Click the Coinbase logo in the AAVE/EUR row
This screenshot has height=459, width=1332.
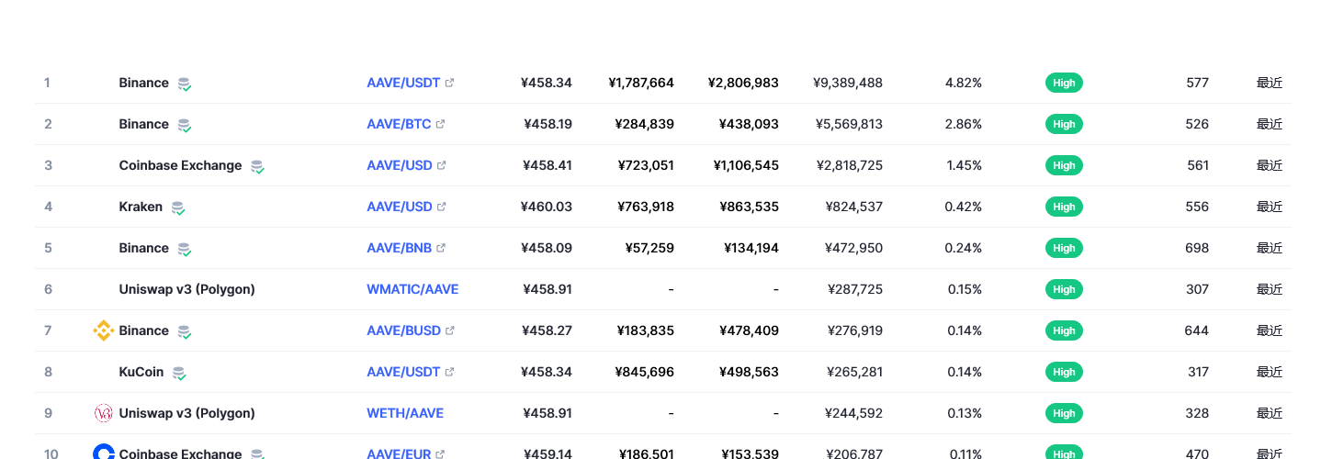[x=104, y=453]
